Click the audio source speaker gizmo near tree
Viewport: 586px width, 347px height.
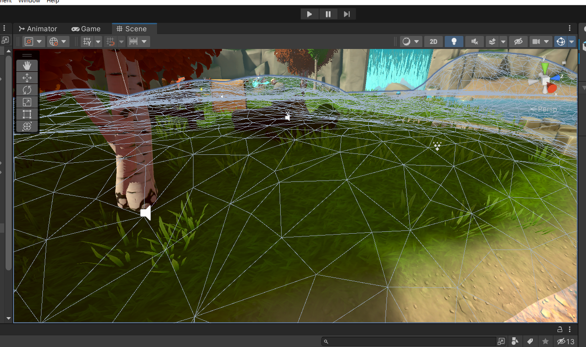(146, 213)
